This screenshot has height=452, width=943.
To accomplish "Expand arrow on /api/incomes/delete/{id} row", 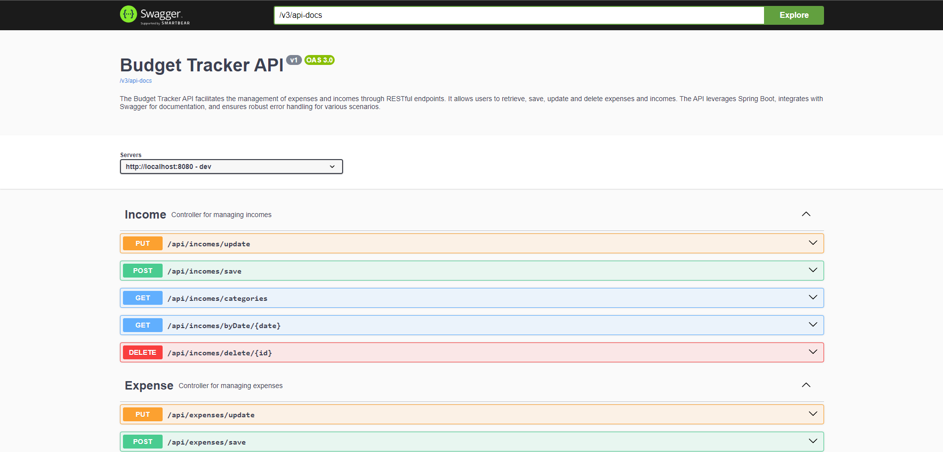I will tap(813, 352).
